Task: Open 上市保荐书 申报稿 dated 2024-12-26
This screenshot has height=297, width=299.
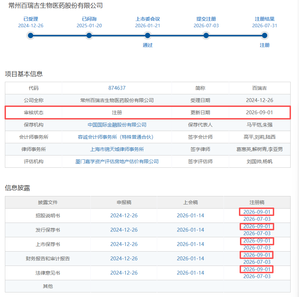Action: [124, 244]
